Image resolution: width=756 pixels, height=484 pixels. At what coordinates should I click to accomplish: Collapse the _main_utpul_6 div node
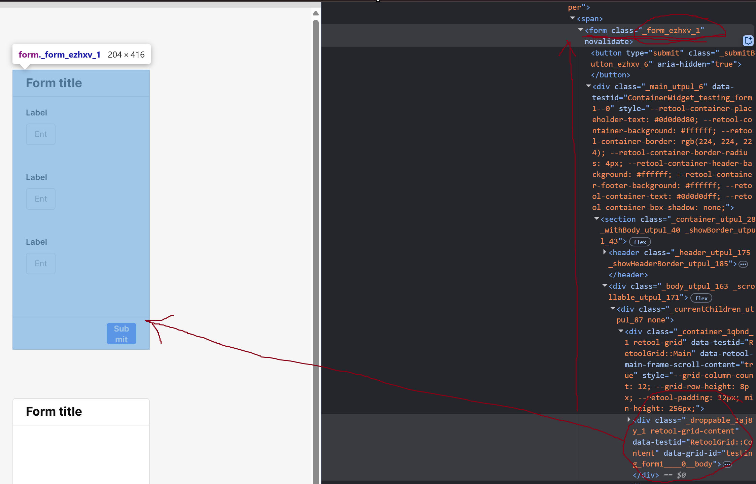click(588, 86)
